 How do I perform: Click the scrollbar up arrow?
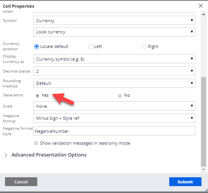203,14
